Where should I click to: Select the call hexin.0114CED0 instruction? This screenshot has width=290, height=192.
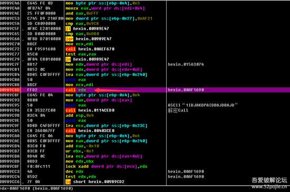pyautogui.click(x=90, y=110)
